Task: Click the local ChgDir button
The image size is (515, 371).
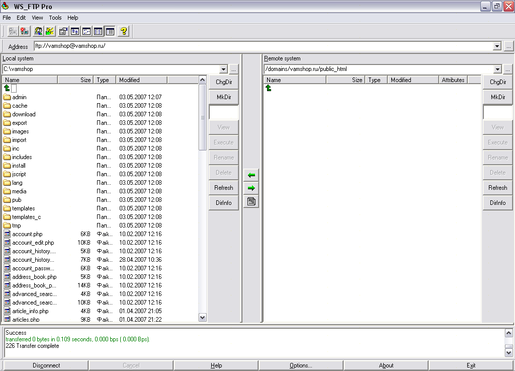Action: click(224, 82)
